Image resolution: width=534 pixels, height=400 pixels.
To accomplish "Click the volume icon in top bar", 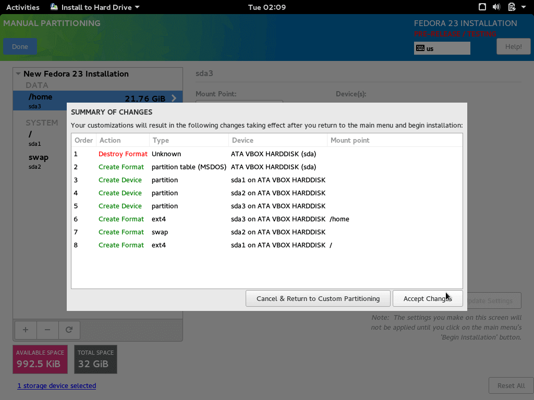I will point(496,7).
